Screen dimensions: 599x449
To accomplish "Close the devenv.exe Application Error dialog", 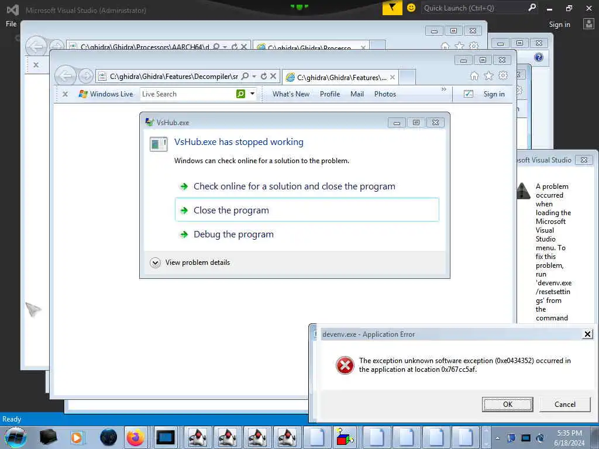I will coord(587,334).
